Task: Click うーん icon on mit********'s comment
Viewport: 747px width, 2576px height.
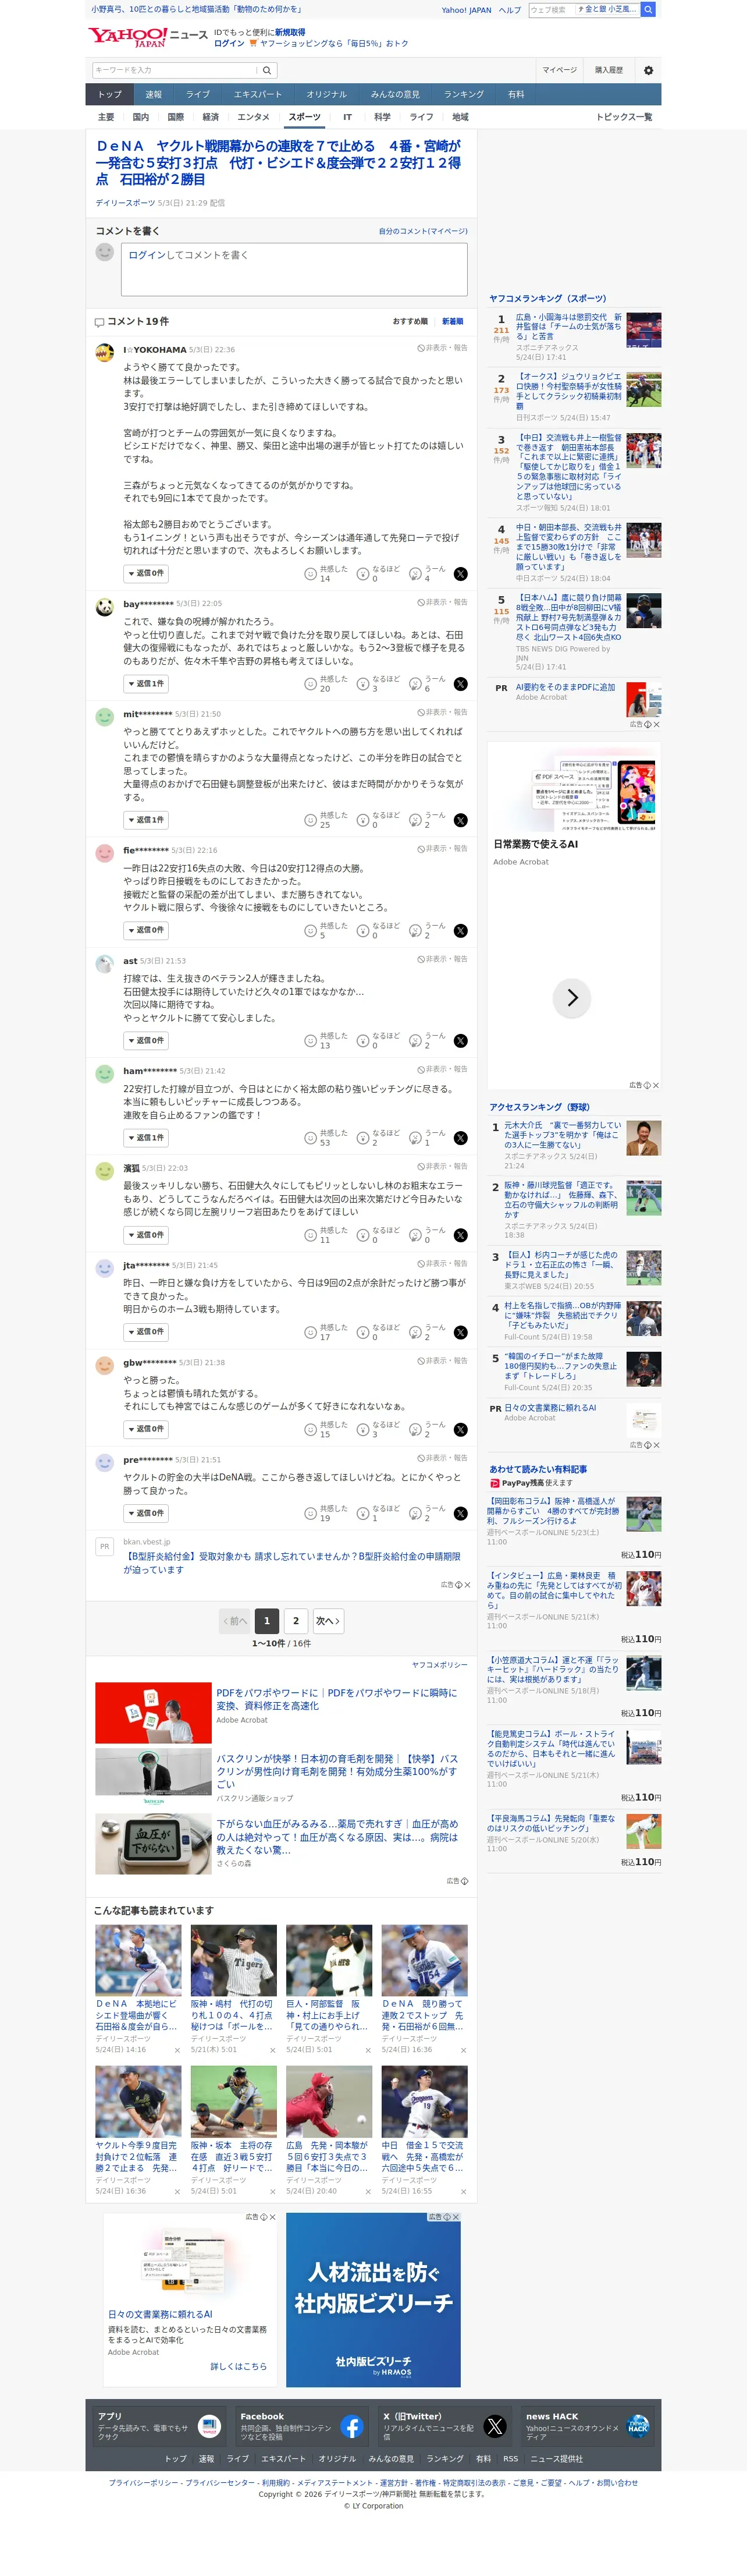Action: pyautogui.click(x=415, y=820)
